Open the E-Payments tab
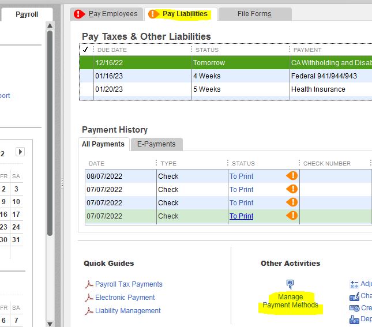This screenshot has width=372, height=327. point(156,144)
